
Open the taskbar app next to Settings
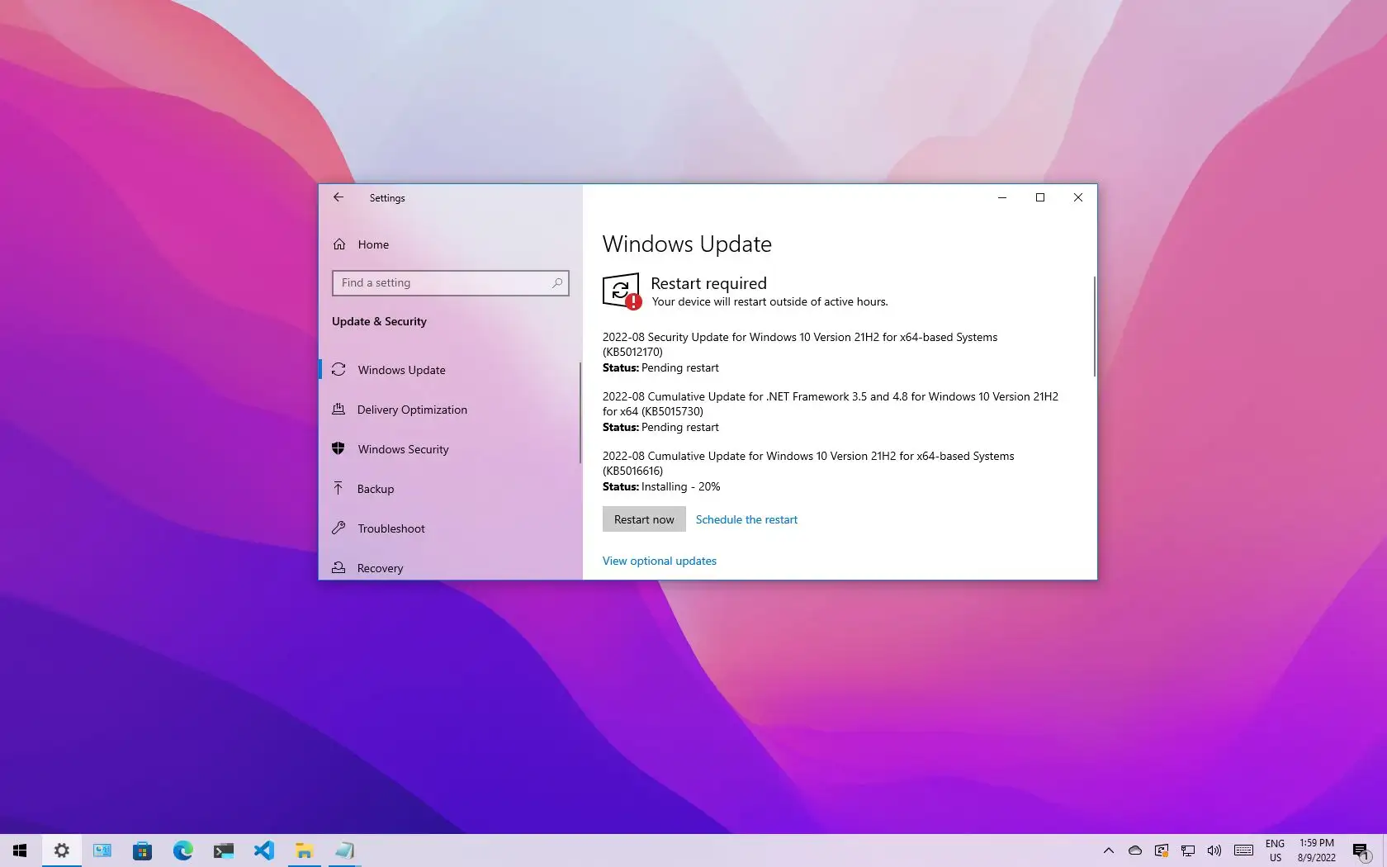point(102,850)
